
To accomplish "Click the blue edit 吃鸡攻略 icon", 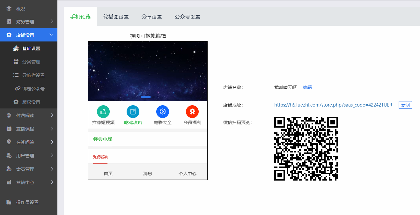I will [133, 111].
